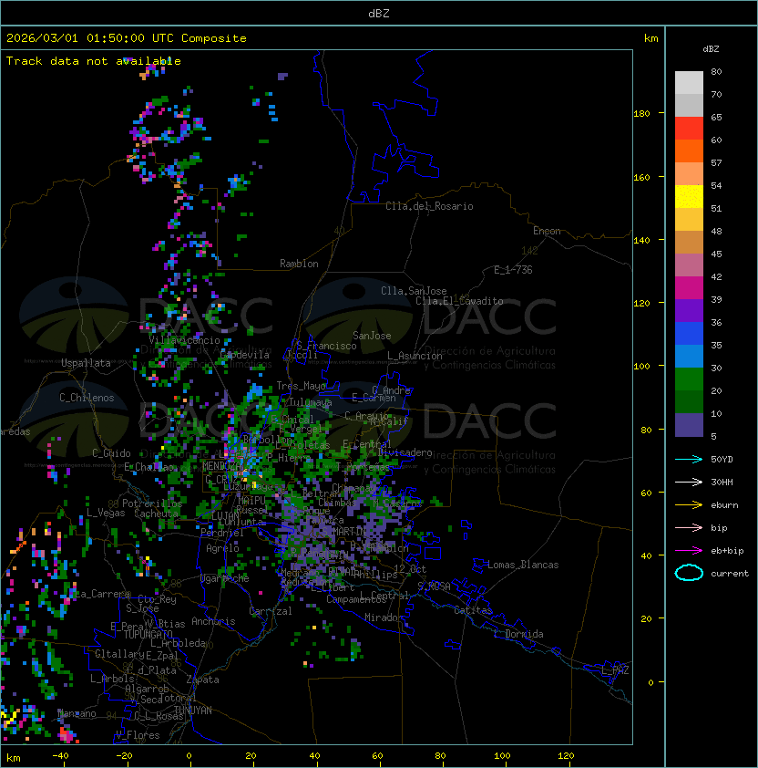Screen dimensions: 758x768
Task: Click the white 30HM arrow in legend
Action: click(x=689, y=482)
